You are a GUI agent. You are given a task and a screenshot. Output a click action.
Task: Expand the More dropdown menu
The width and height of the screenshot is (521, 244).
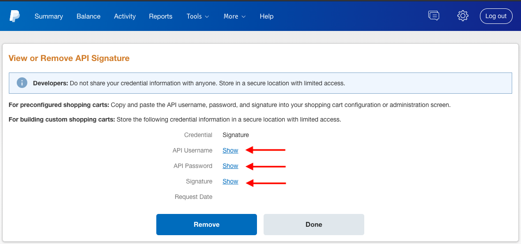[x=234, y=16]
